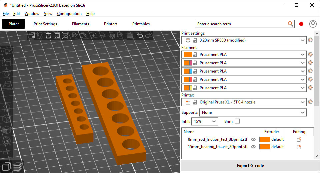
Task: Click the Delete all trash icon
Action: coord(48,36)
